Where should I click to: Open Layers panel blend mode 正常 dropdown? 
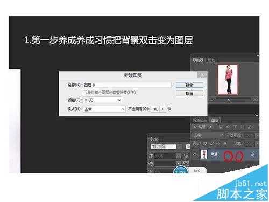click(208, 135)
